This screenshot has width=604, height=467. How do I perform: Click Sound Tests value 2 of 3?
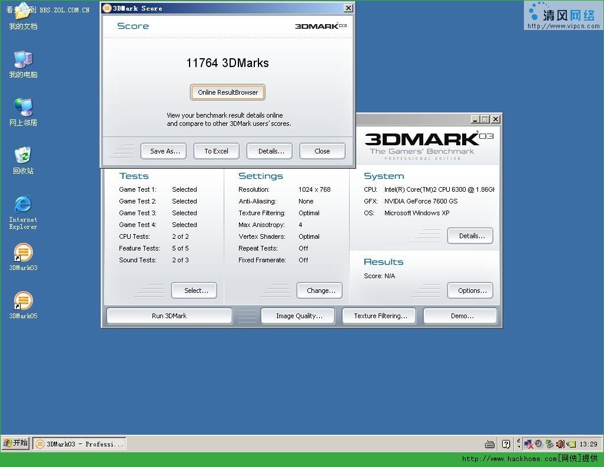[x=180, y=260]
